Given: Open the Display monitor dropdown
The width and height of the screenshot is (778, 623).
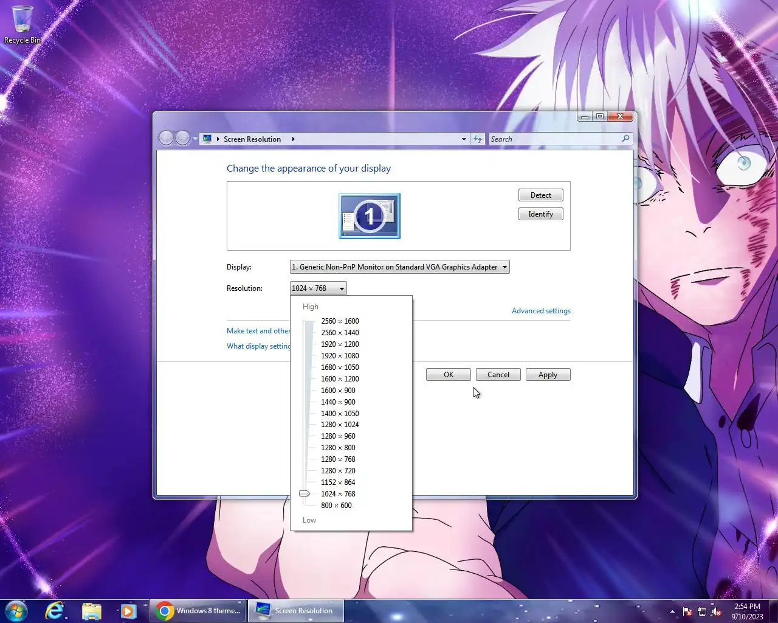Looking at the screenshot, I should (400, 267).
